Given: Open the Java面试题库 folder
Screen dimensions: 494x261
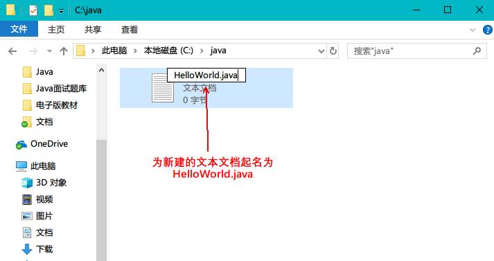Looking at the screenshot, I should (x=61, y=89).
